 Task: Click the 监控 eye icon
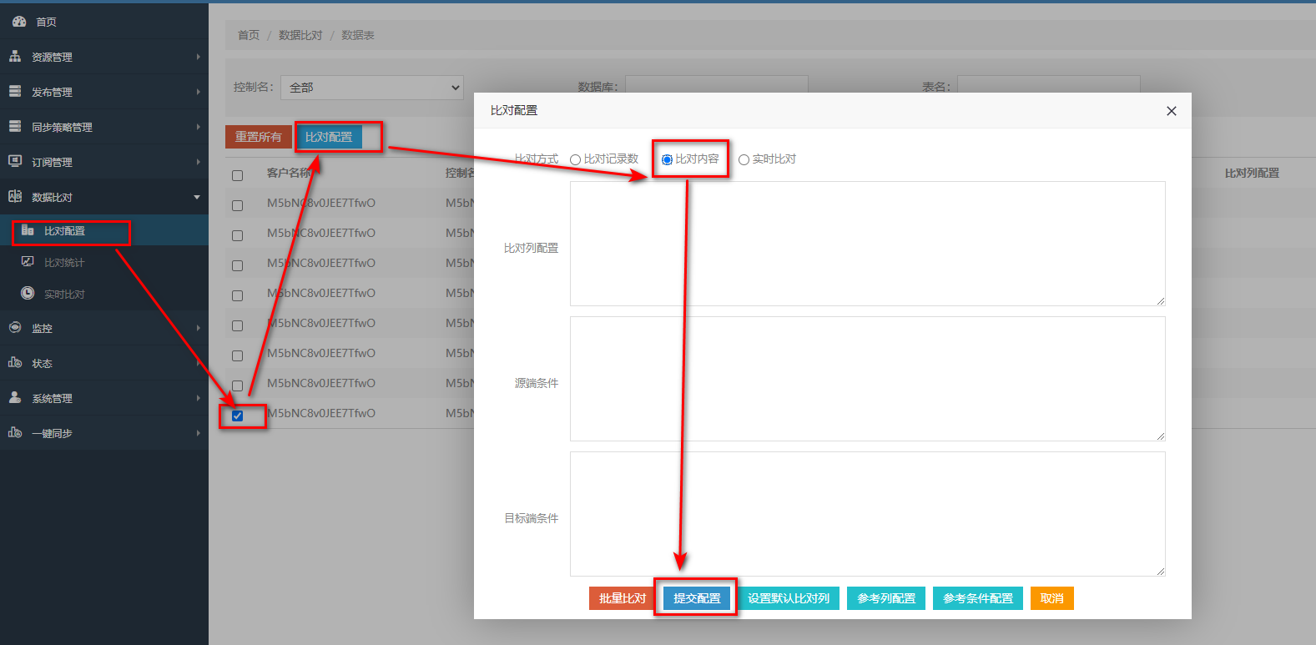tap(15, 328)
